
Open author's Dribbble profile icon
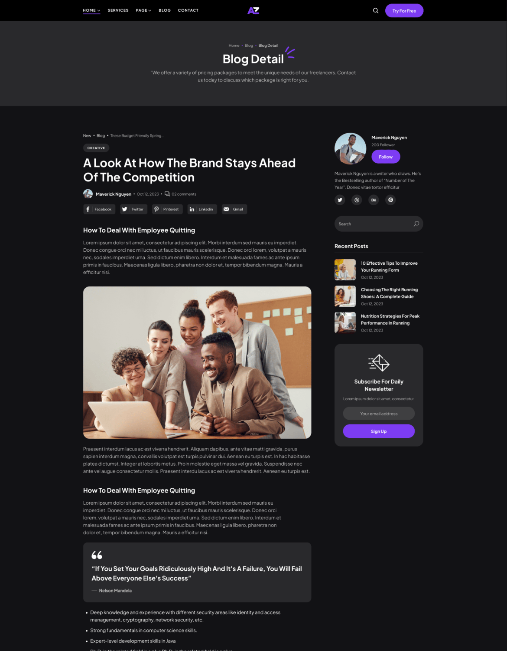(357, 200)
